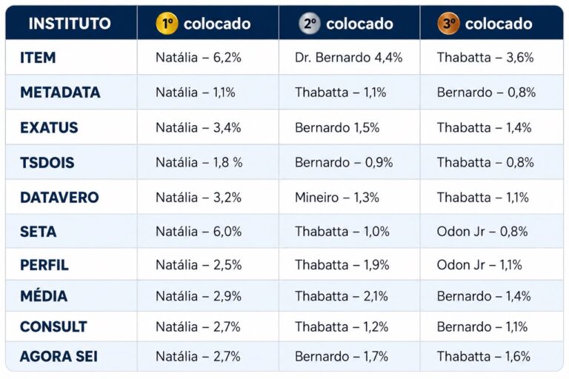Viewport: 569px width, 379px height.
Task: Select the INSTITUTO column header
Action: coord(70,24)
